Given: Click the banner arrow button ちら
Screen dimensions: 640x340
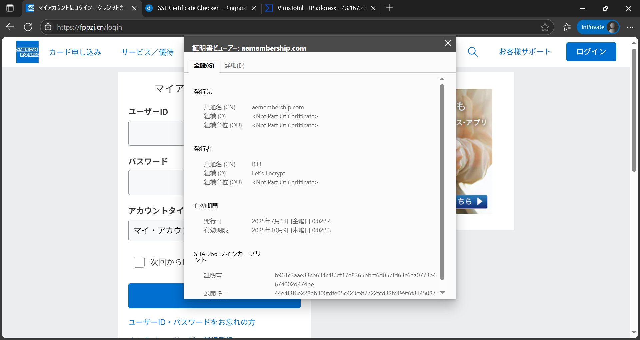Looking at the screenshot, I should (x=472, y=201).
